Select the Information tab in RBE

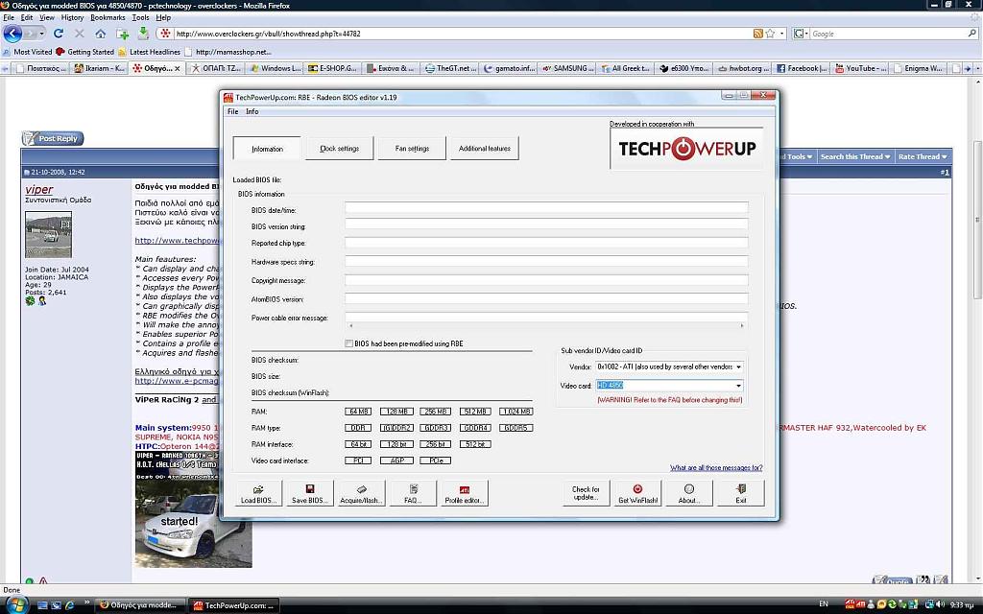click(x=267, y=149)
